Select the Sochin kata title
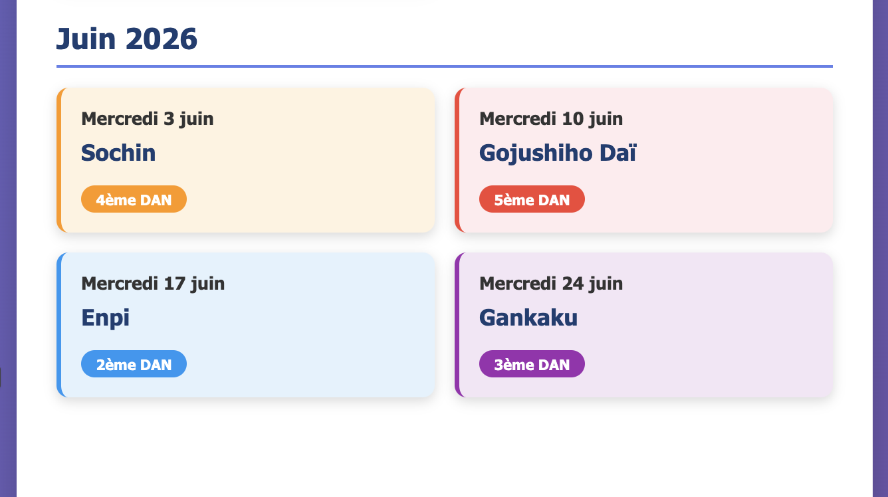Viewport: 888px width, 497px height. tap(118, 153)
